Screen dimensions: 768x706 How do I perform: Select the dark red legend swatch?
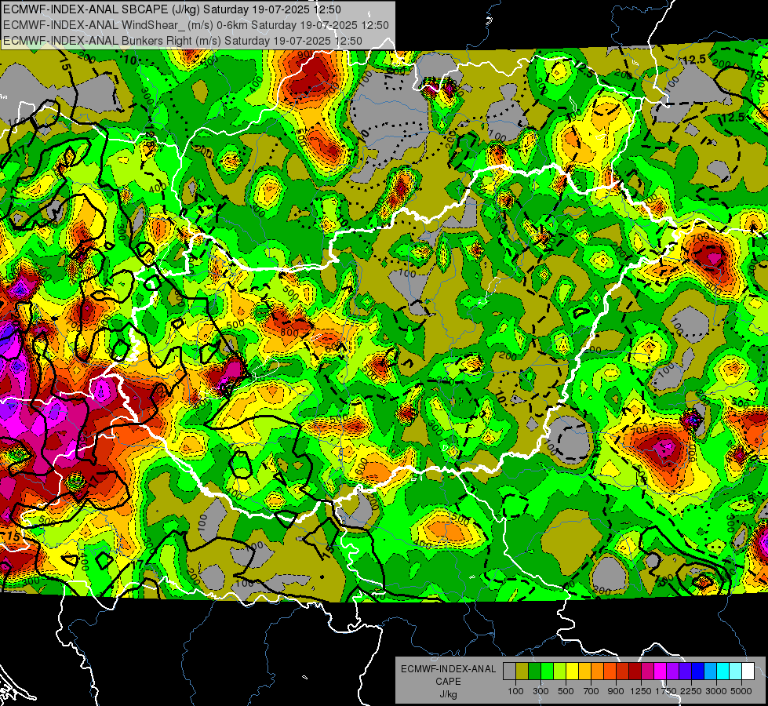635,671
